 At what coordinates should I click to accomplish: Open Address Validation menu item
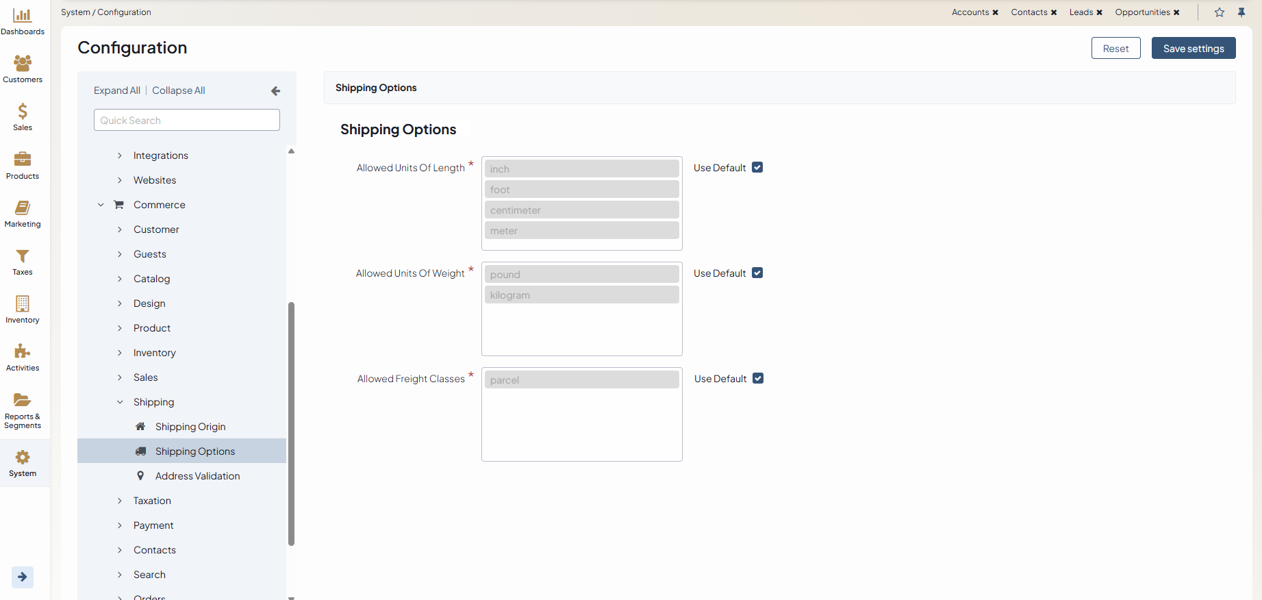tap(197, 476)
